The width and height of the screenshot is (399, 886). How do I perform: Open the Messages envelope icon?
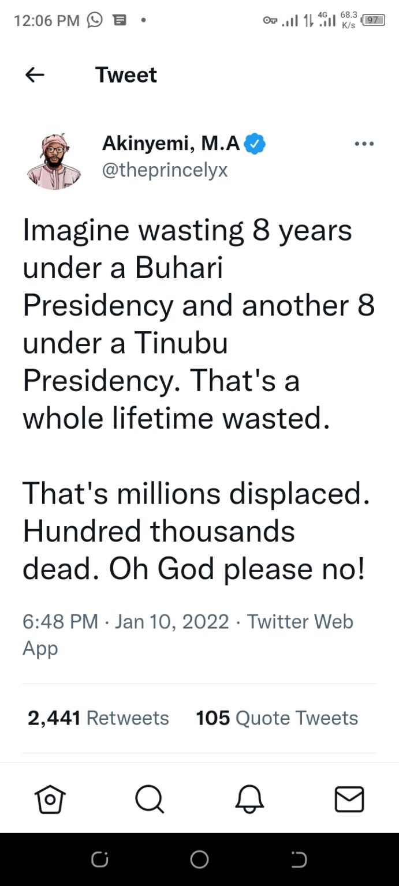pos(349,799)
